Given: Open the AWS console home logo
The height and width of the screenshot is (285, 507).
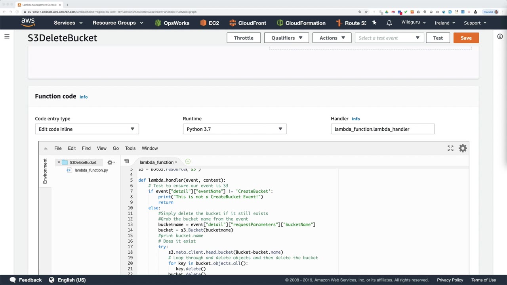Looking at the screenshot, I should tap(28, 23).
